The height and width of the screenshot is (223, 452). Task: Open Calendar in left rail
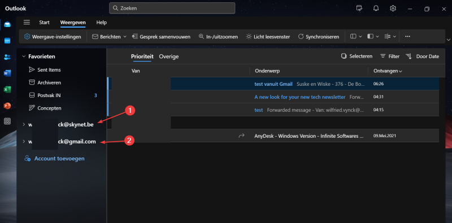coord(7,41)
